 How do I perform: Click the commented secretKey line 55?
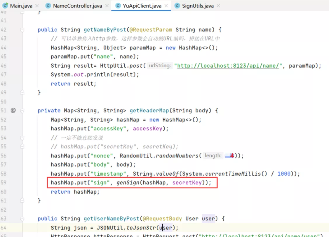tap(114, 146)
